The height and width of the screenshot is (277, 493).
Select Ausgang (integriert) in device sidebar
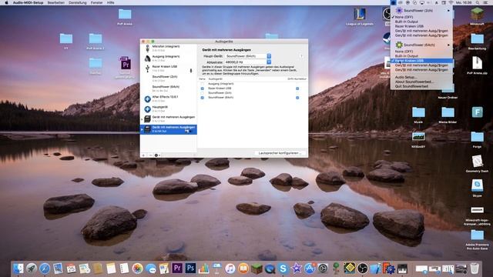(169, 58)
